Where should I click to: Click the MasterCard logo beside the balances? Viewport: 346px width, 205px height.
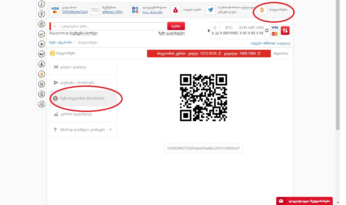click(275, 34)
